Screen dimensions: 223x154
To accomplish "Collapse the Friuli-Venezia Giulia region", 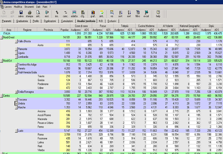I will point(16,72).
